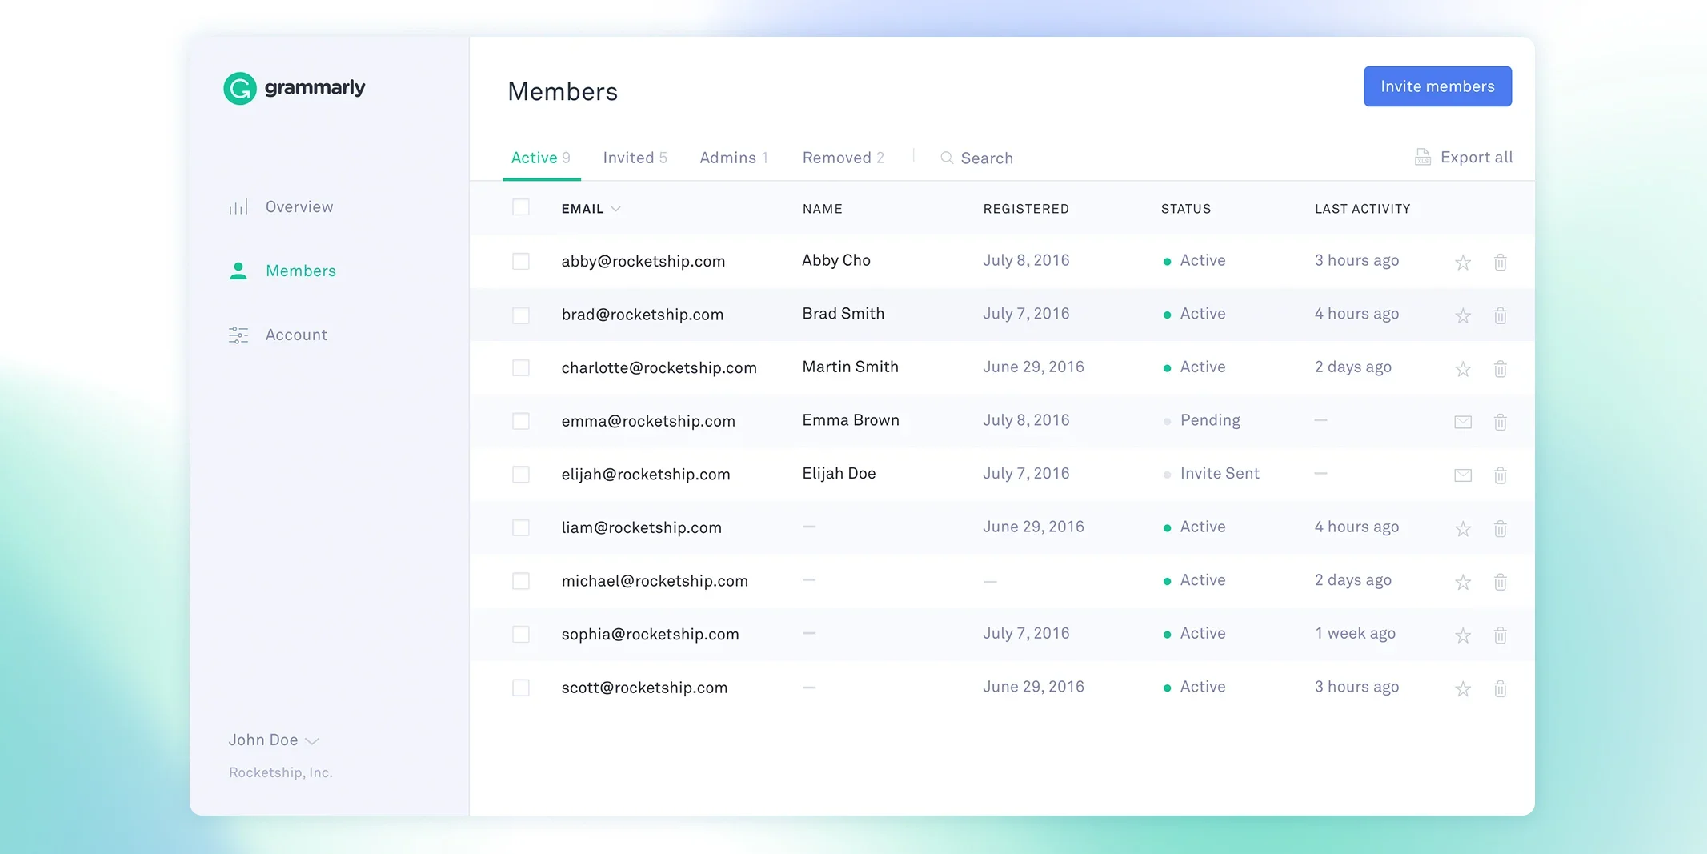Delete elijah@rocketship.com with trash icon

(1501, 475)
